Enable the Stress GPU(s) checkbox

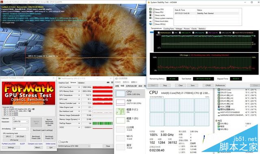click(x=154, y=24)
